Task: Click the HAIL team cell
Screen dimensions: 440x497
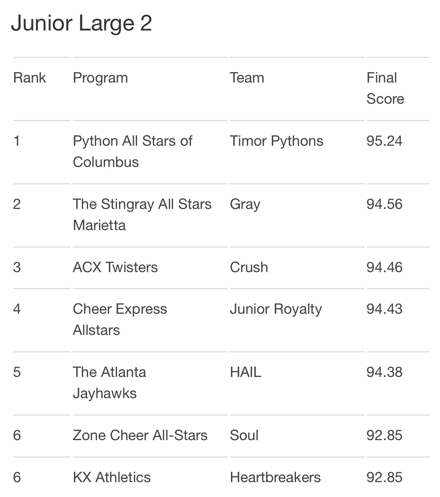Action: point(245,372)
